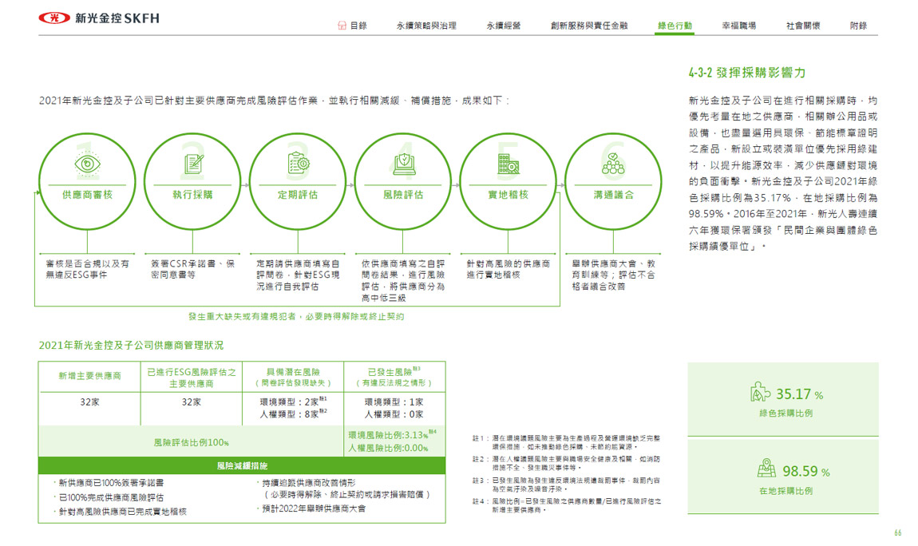Screen dimensions: 918x546
Task: Click the document-pen icon above 執行採購
Action: click(x=192, y=163)
